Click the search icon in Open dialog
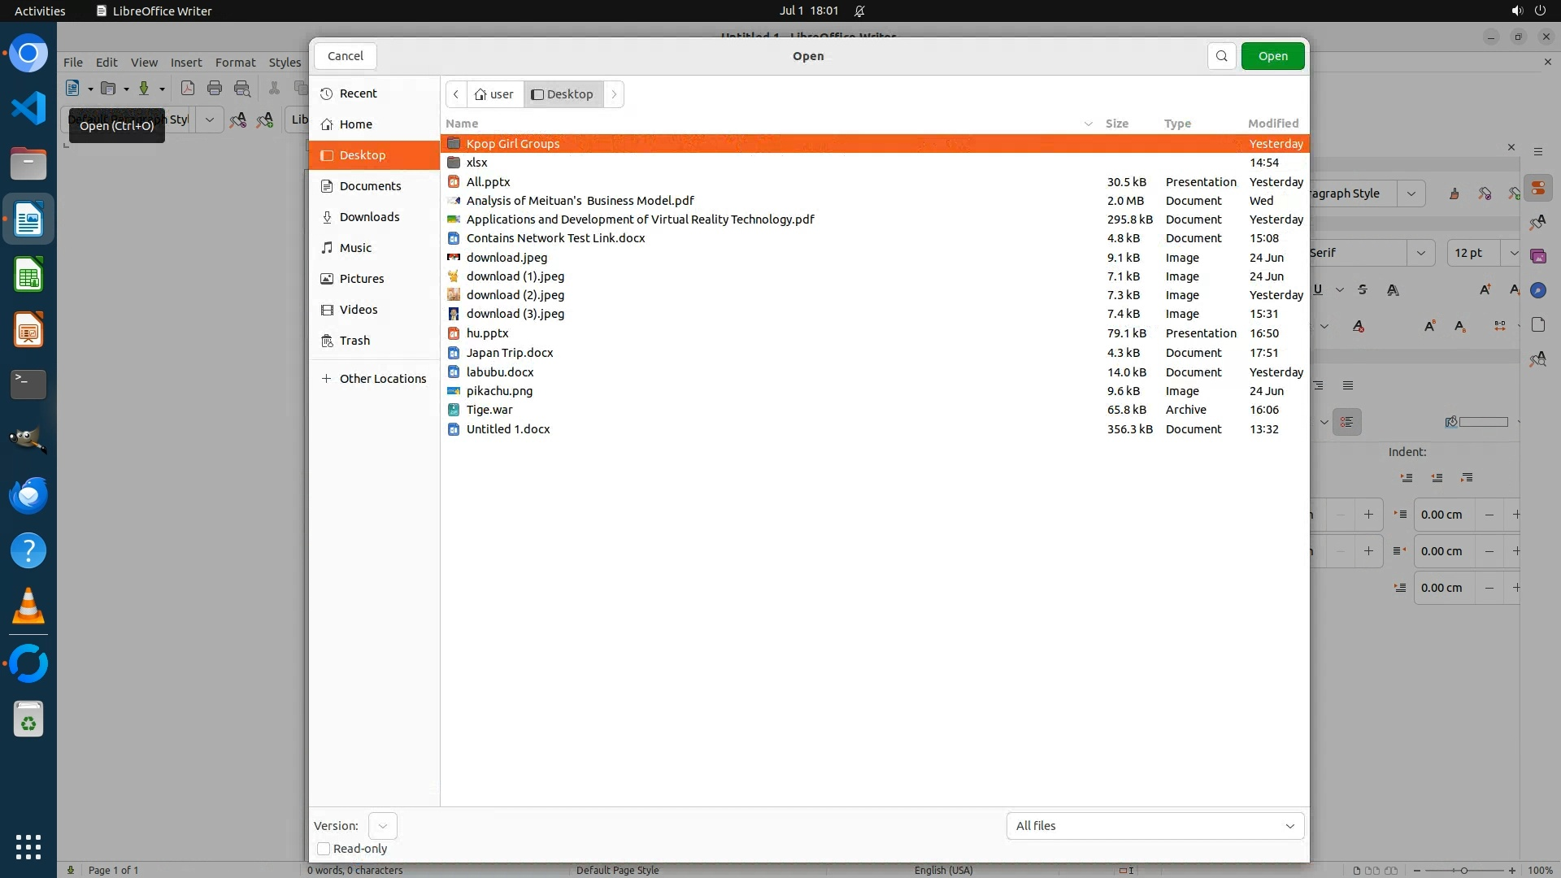Viewport: 1561px width, 878px height. click(x=1221, y=56)
